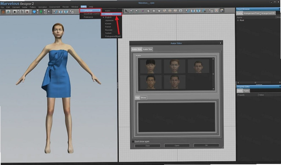The height and width of the screenshot is (165, 281).
Task: Open the Garment menu
Action: (16, 7)
